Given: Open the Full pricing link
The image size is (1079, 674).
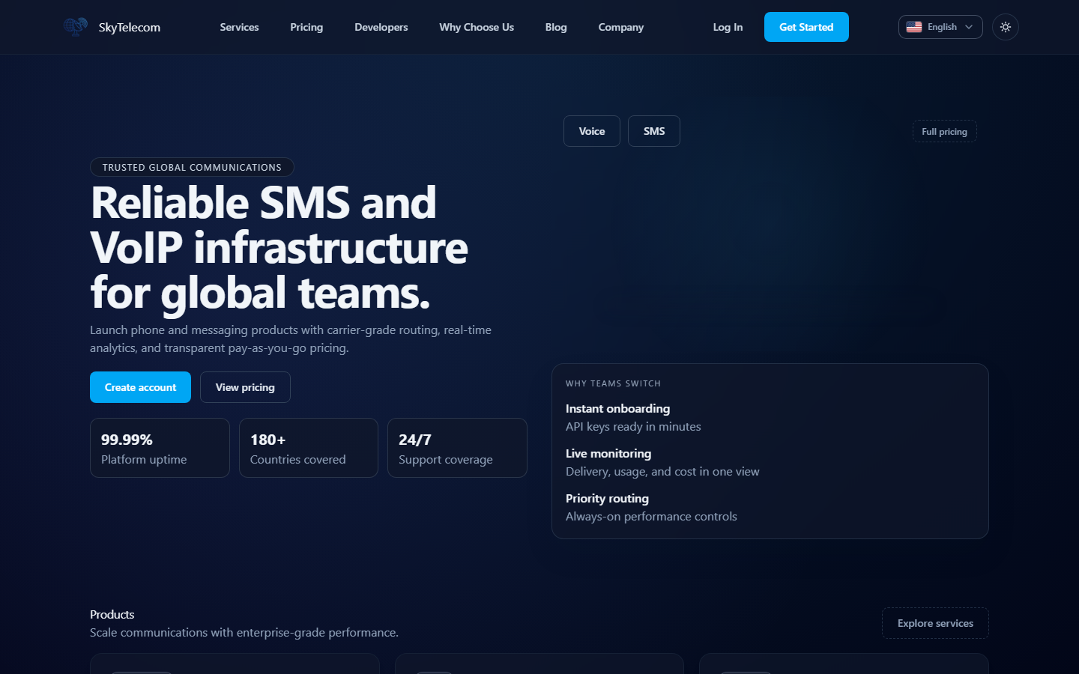Looking at the screenshot, I should pos(944,131).
